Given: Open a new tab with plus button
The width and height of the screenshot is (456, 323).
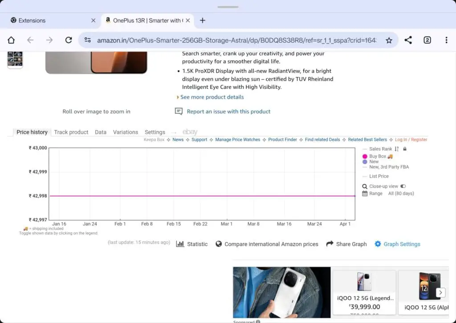Looking at the screenshot, I should (203, 21).
